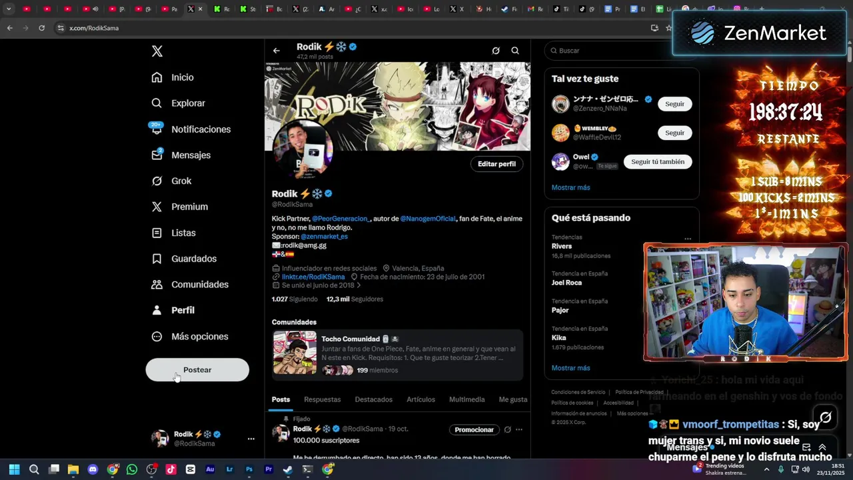The image size is (853, 480).
Task: Open the Kika trend
Action: click(558, 338)
